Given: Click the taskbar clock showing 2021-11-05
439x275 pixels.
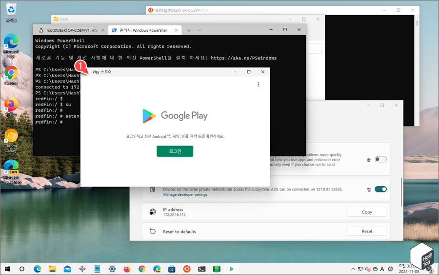Looking at the screenshot, I should tap(409, 269).
